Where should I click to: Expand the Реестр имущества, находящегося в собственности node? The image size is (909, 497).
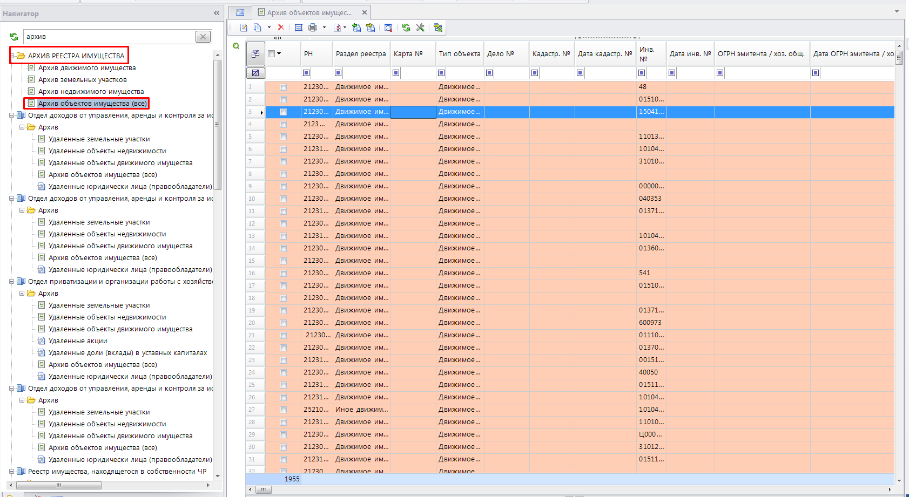coord(12,471)
